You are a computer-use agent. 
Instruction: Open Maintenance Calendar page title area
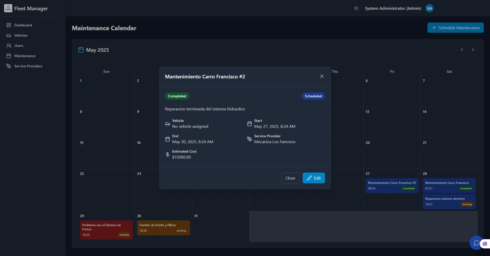tap(104, 28)
